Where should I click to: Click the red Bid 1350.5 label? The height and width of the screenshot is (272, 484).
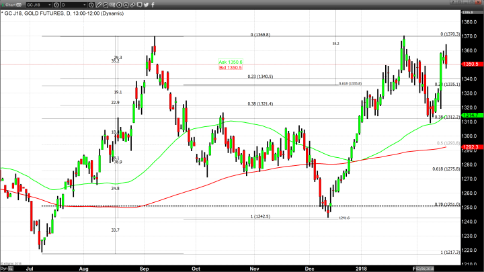pos(230,68)
